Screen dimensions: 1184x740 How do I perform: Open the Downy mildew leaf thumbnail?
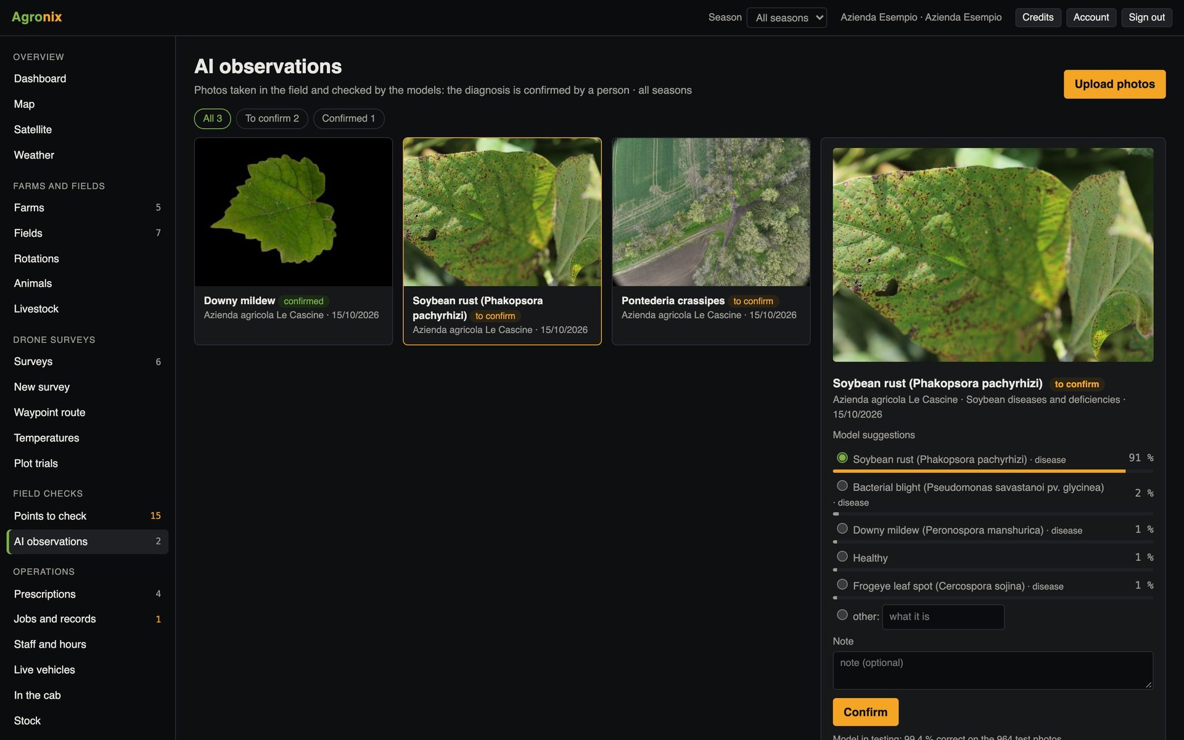click(294, 212)
